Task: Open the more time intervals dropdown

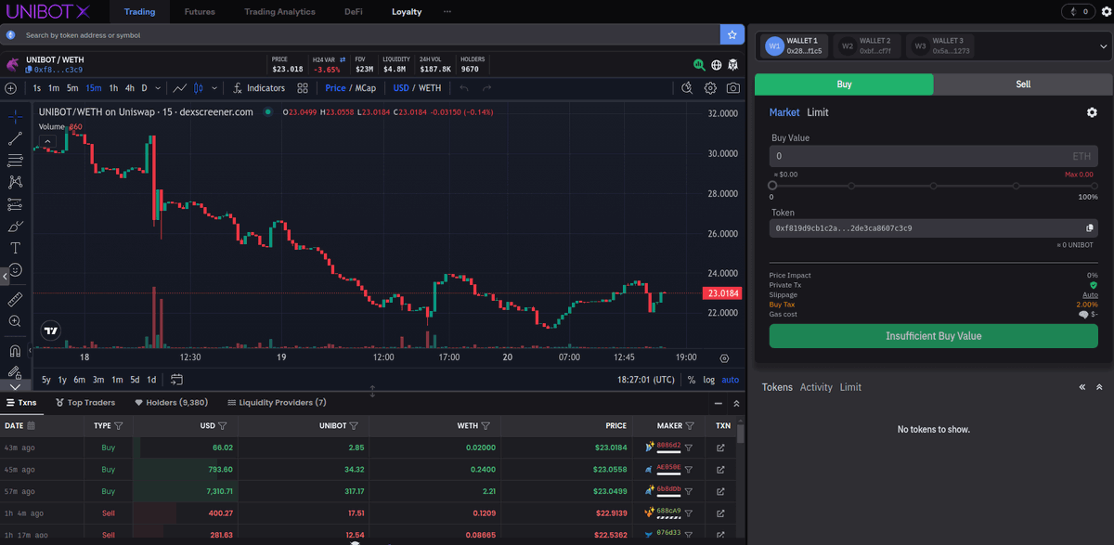Action: (159, 88)
